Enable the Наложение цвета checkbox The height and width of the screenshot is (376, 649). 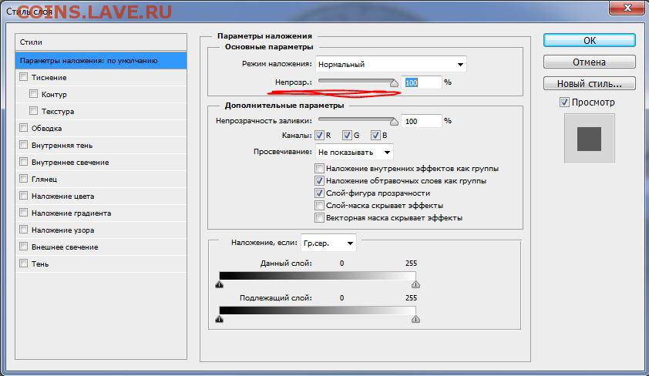(x=24, y=196)
